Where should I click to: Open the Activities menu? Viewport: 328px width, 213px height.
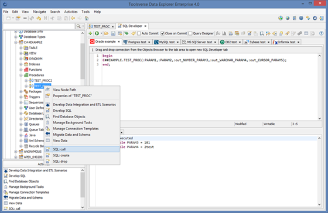click(x=71, y=12)
